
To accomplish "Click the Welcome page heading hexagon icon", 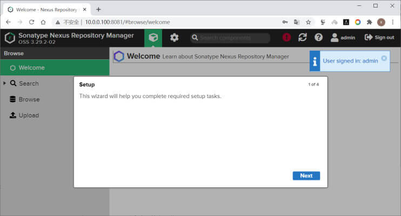I will [119, 57].
